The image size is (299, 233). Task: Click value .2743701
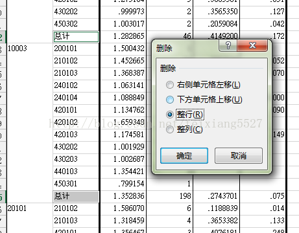[222, 196]
